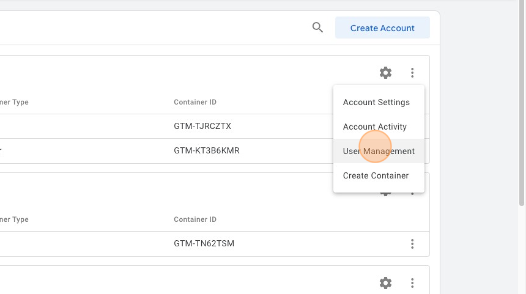This screenshot has width=526, height=294.
Task: Select Account Settings from the menu
Action: tap(376, 102)
